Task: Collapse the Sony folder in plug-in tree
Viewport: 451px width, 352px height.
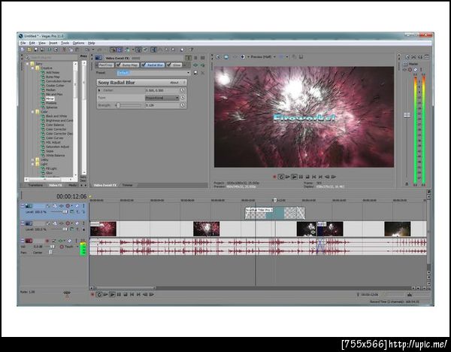Action: coord(28,64)
